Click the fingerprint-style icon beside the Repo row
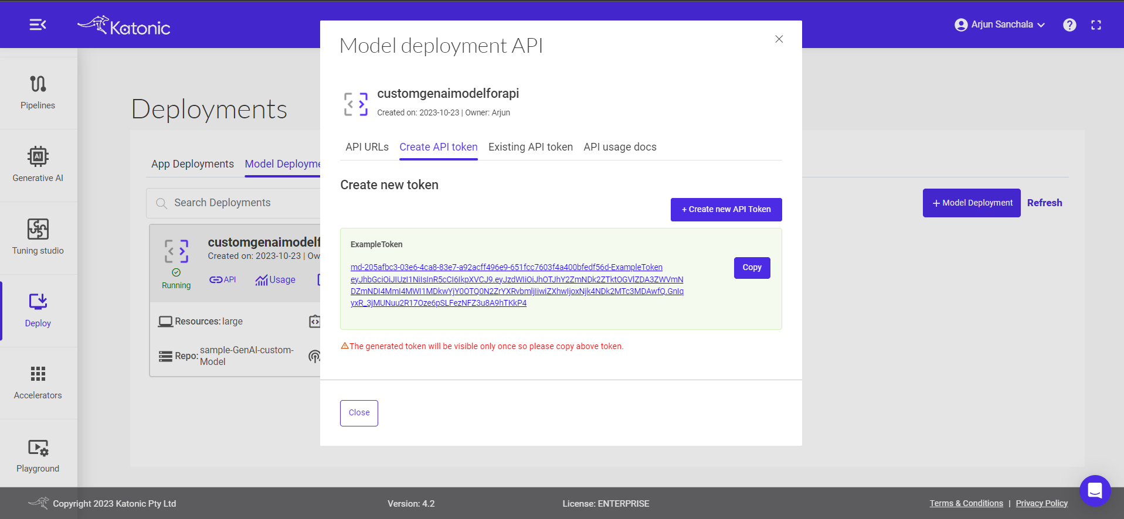The width and height of the screenshot is (1124, 519). tap(315, 356)
